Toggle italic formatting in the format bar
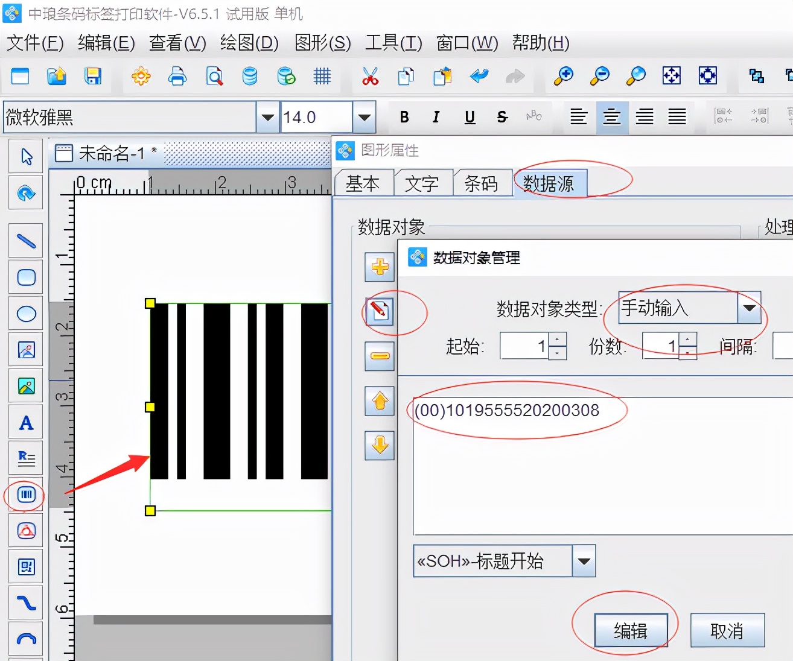 pos(436,117)
